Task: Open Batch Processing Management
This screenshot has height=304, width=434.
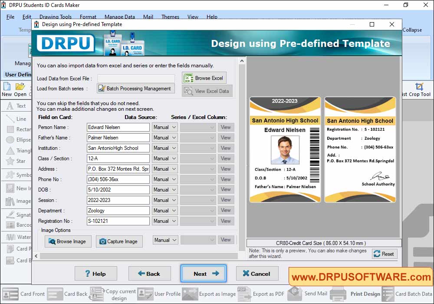Action: [135, 88]
